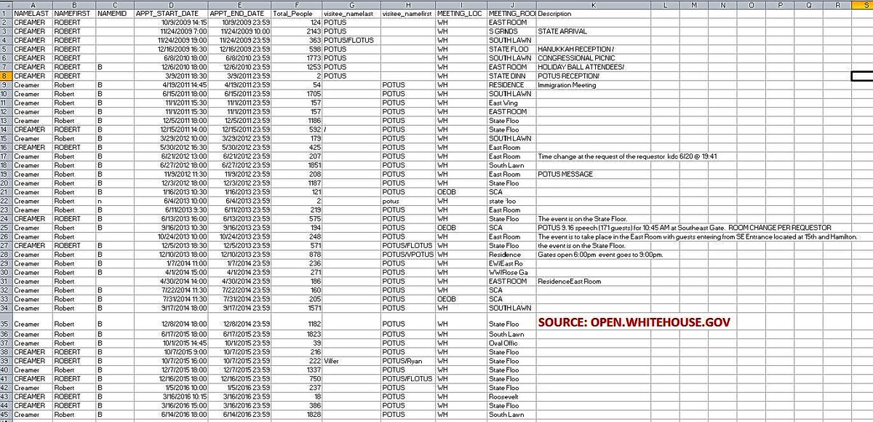Select column D header
The image size is (873, 422).
[171, 4]
